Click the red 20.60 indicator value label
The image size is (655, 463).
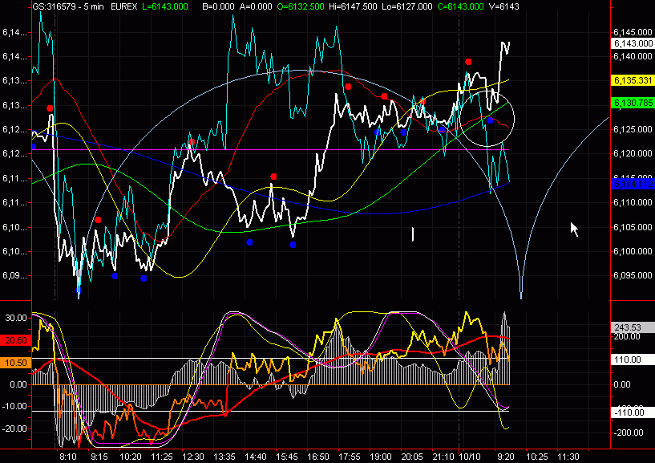tap(16, 341)
